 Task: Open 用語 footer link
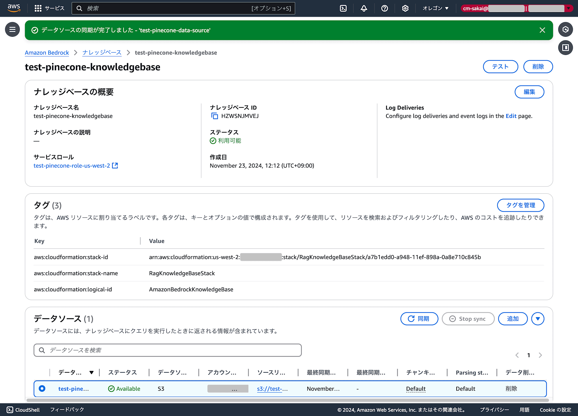point(524,410)
